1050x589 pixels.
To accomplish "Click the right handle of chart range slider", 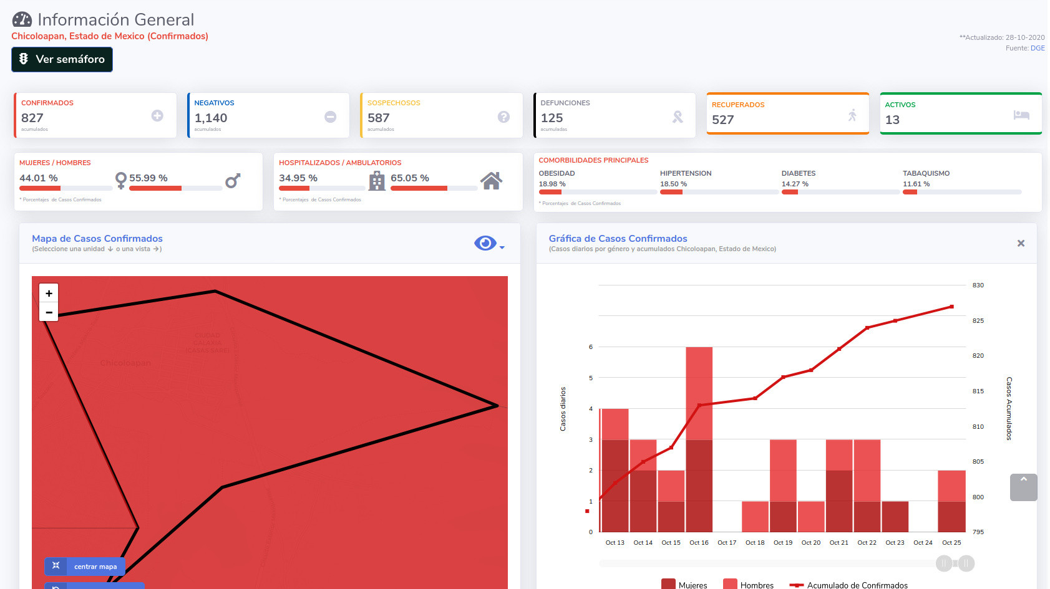I will coord(966,563).
